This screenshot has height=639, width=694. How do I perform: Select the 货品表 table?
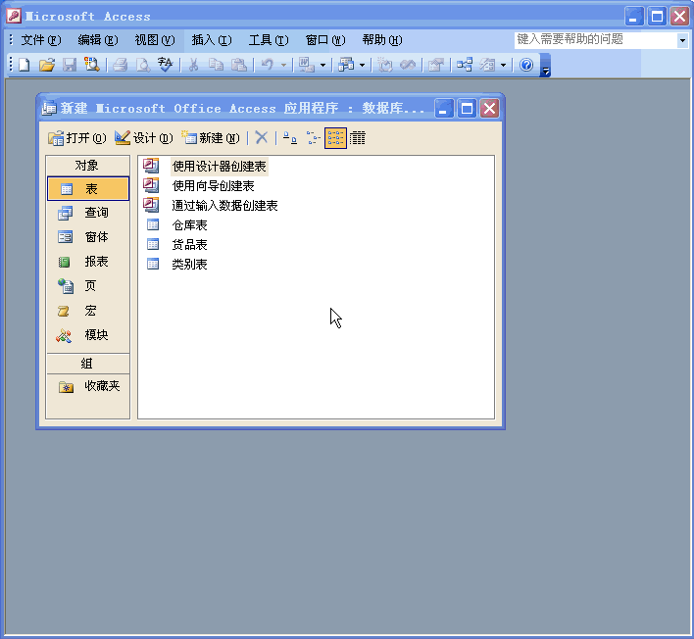tap(176, 245)
